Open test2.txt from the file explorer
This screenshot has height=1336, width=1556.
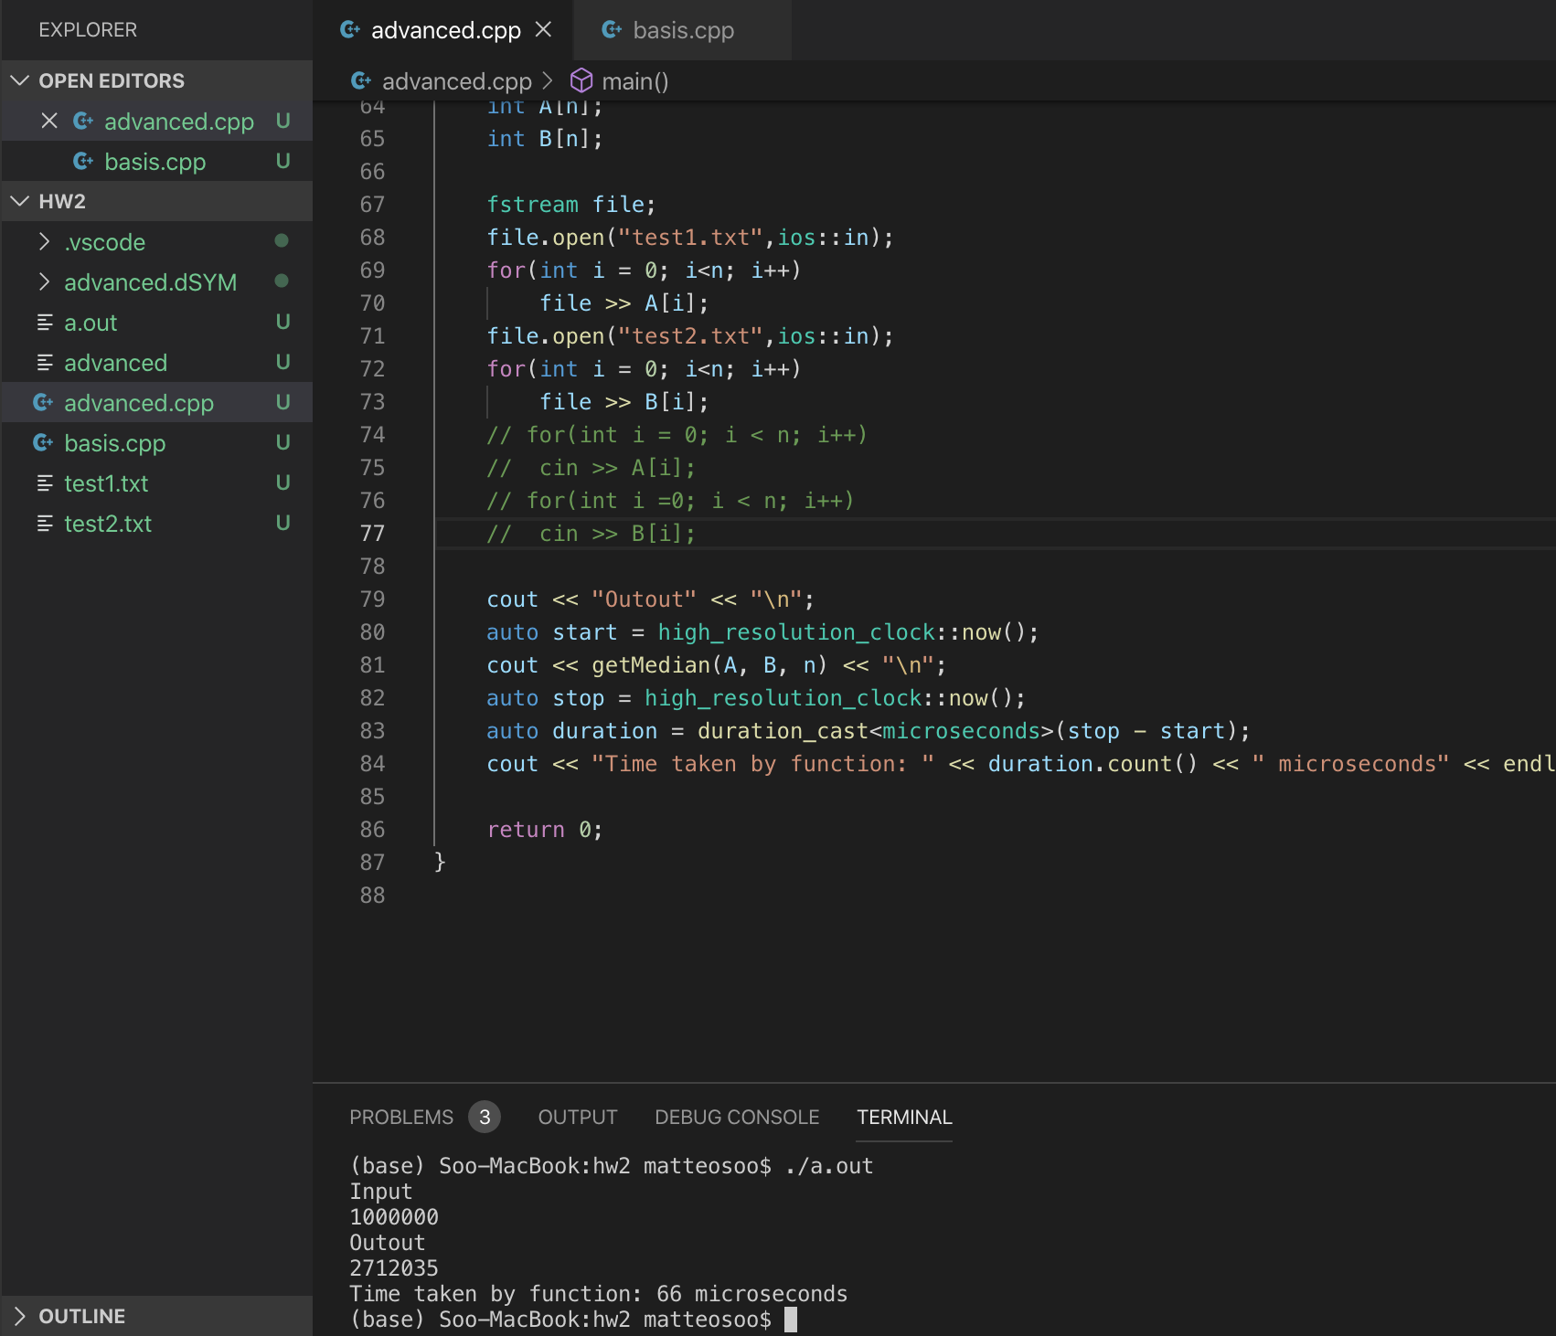click(108, 524)
